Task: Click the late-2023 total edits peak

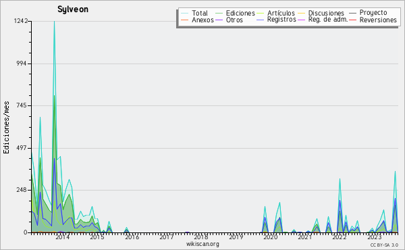Action: tap(395, 171)
